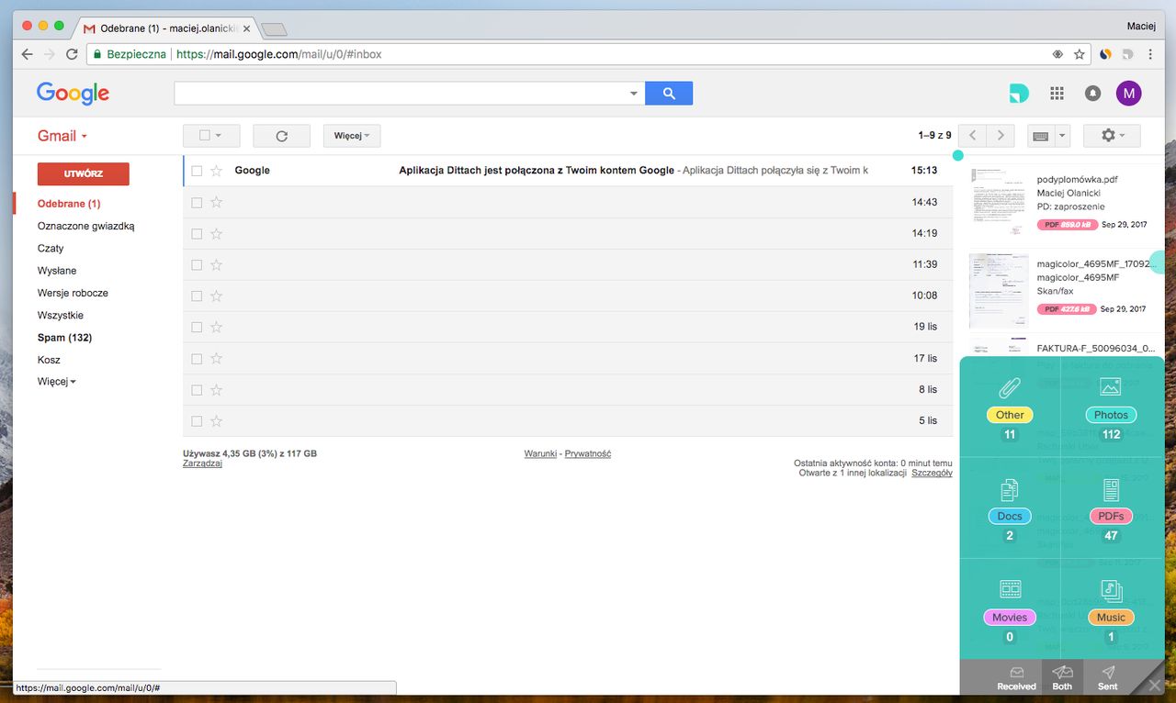Click the Gmail search input field
The width and height of the screenshot is (1176, 703).
point(400,93)
